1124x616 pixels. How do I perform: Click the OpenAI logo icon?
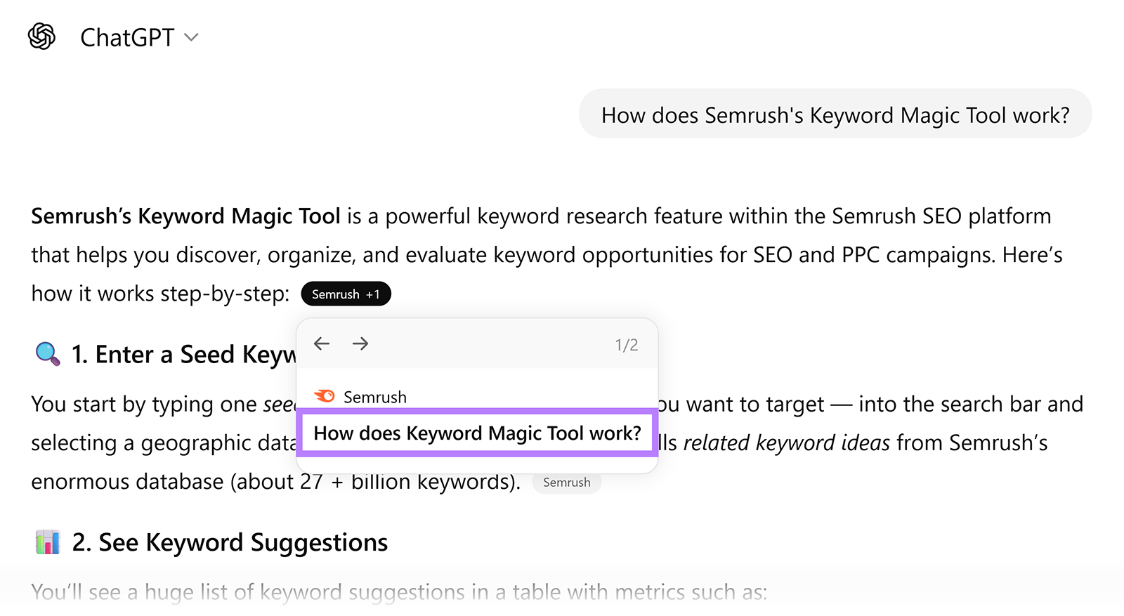click(x=41, y=36)
